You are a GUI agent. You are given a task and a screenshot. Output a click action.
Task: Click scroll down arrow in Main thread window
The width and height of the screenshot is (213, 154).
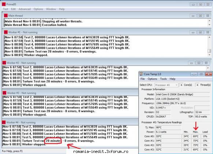[x=209, y=25]
